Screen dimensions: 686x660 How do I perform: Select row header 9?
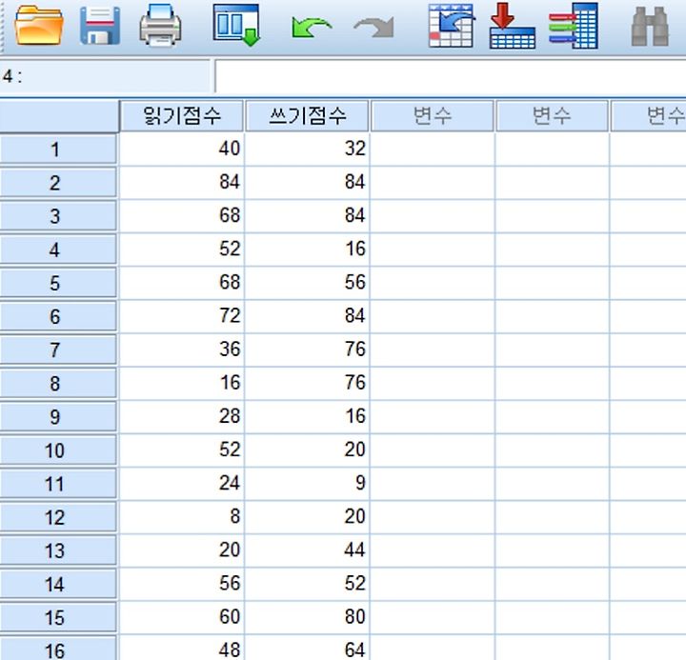58,417
